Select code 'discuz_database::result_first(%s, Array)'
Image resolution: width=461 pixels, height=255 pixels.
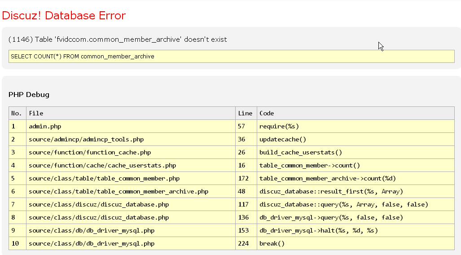(331, 191)
